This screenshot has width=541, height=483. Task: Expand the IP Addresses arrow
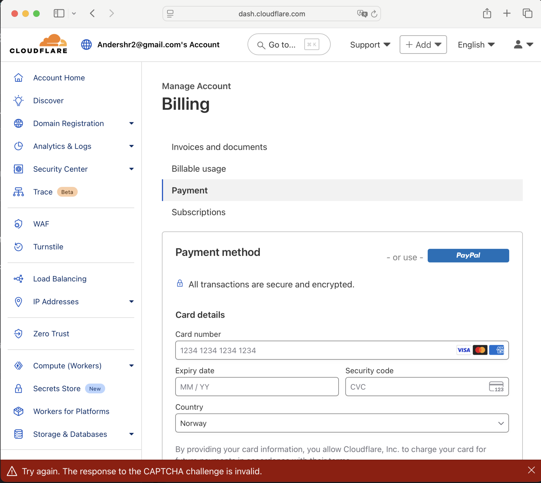131,302
